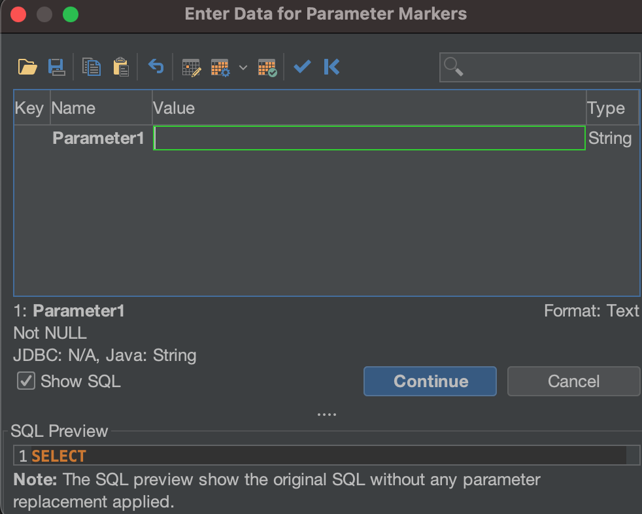Expand the dropdown arrow beside table gear icon
The image size is (642, 514).
pyautogui.click(x=243, y=67)
